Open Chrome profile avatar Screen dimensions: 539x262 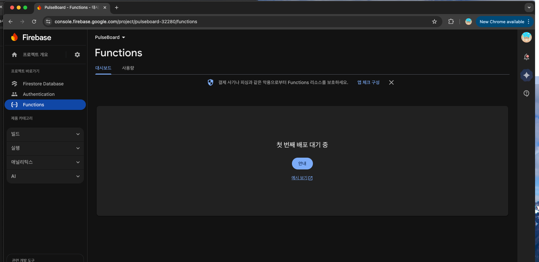[469, 22]
